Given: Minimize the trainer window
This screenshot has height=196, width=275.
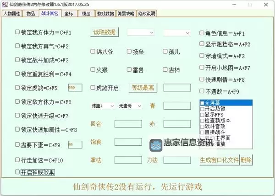Looking at the screenshot, I should point(234,5).
